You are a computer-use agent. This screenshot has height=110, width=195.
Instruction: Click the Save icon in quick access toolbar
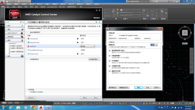click(13, 1)
